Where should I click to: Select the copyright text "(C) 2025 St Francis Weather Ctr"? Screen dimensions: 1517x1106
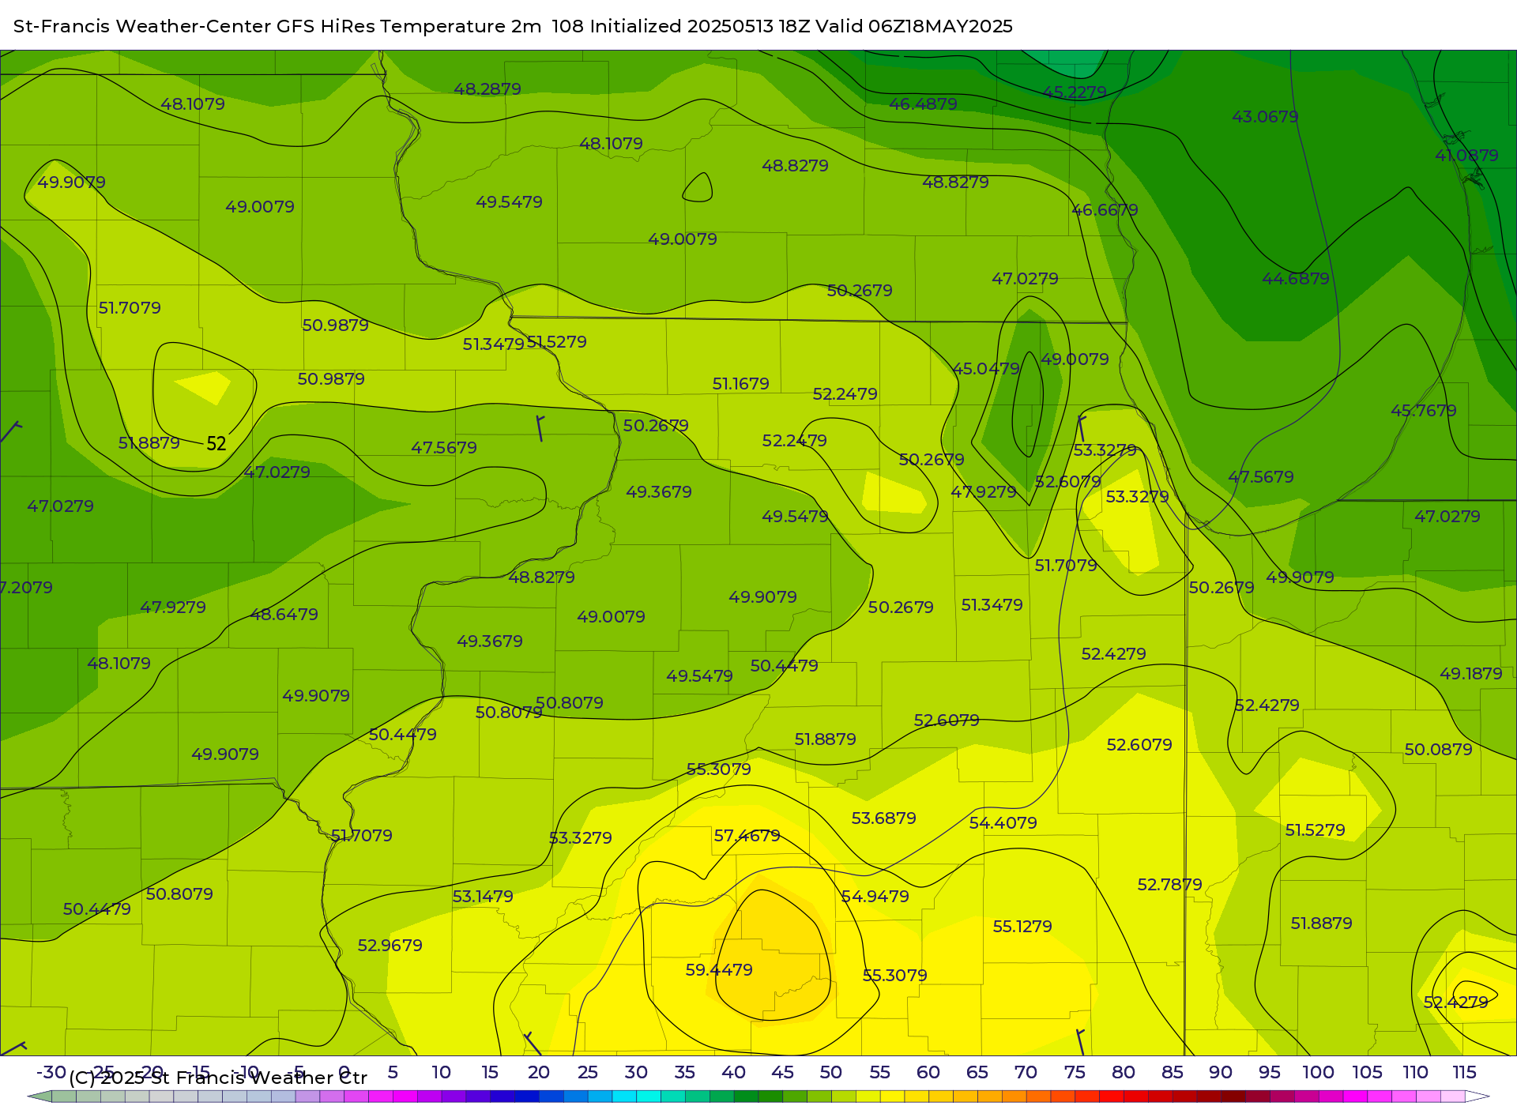click(218, 1078)
